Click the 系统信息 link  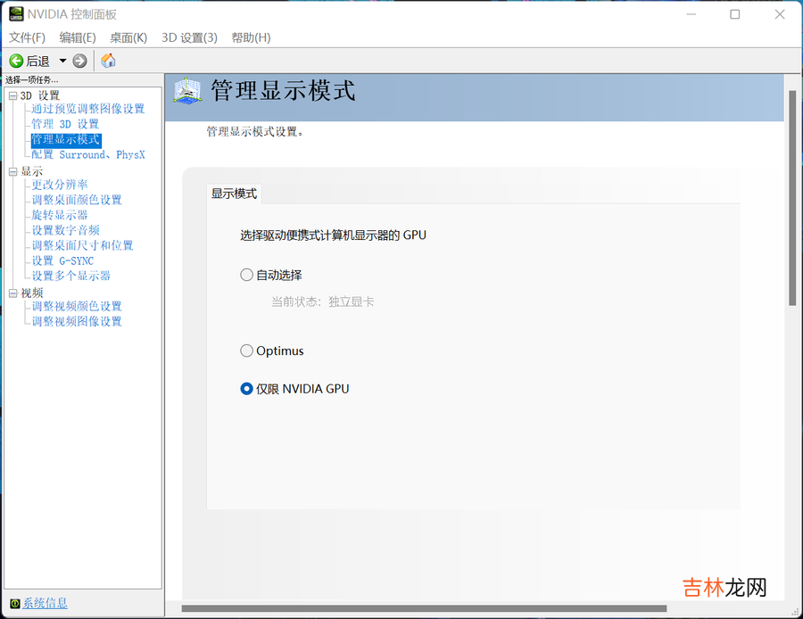coord(45,604)
